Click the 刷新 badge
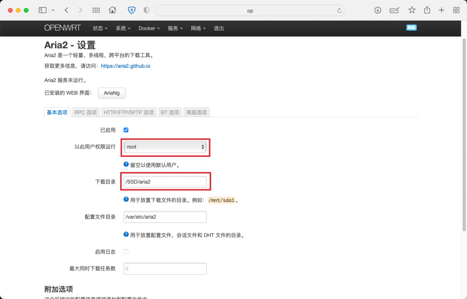 click(x=411, y=27)
